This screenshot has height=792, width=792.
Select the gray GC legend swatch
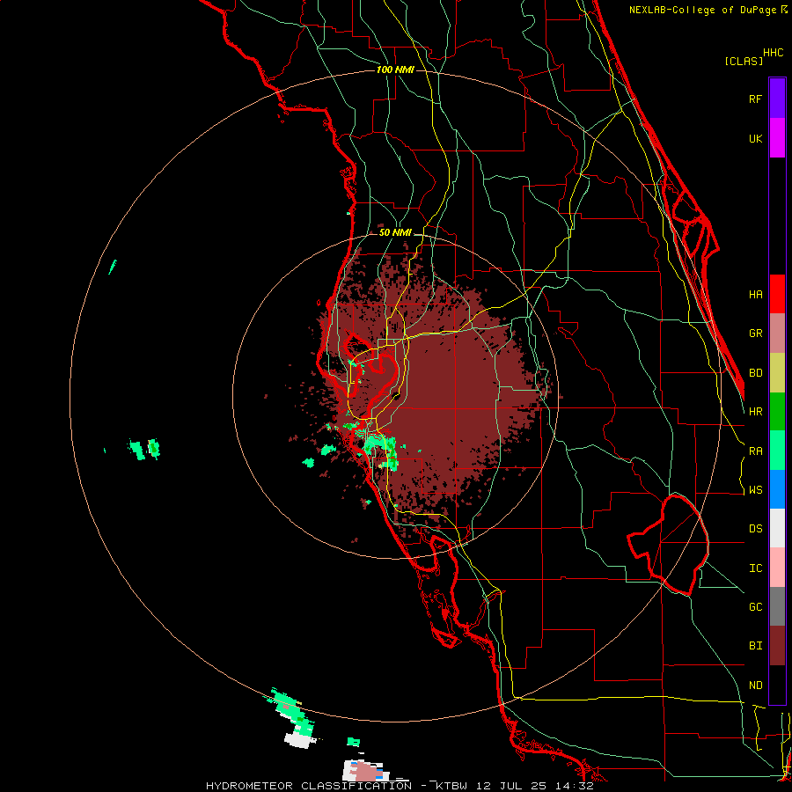pos(777,606)
